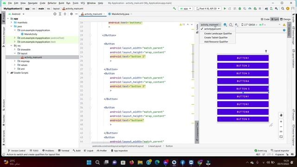The width and height of the screenshot is (297, 167).
Task: Choose Add Resource Qualifier
Action: [216, 42]
